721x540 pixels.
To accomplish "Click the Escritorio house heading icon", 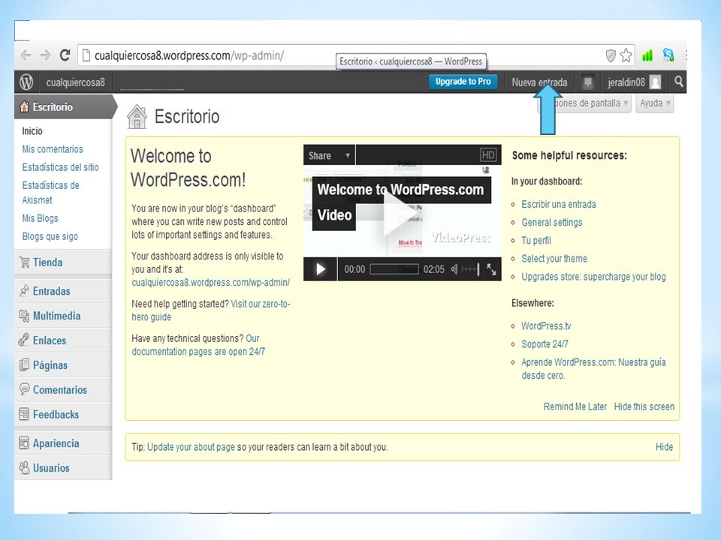I will (x=137, y=117).
